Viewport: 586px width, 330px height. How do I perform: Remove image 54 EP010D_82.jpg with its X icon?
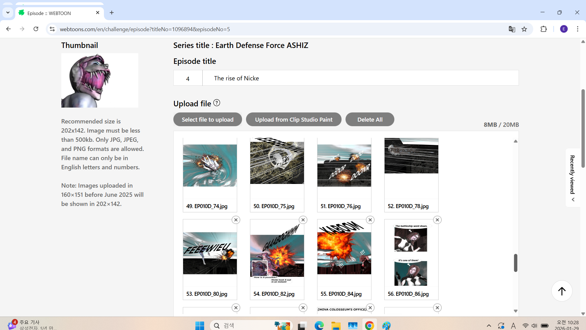pos(303,220)
